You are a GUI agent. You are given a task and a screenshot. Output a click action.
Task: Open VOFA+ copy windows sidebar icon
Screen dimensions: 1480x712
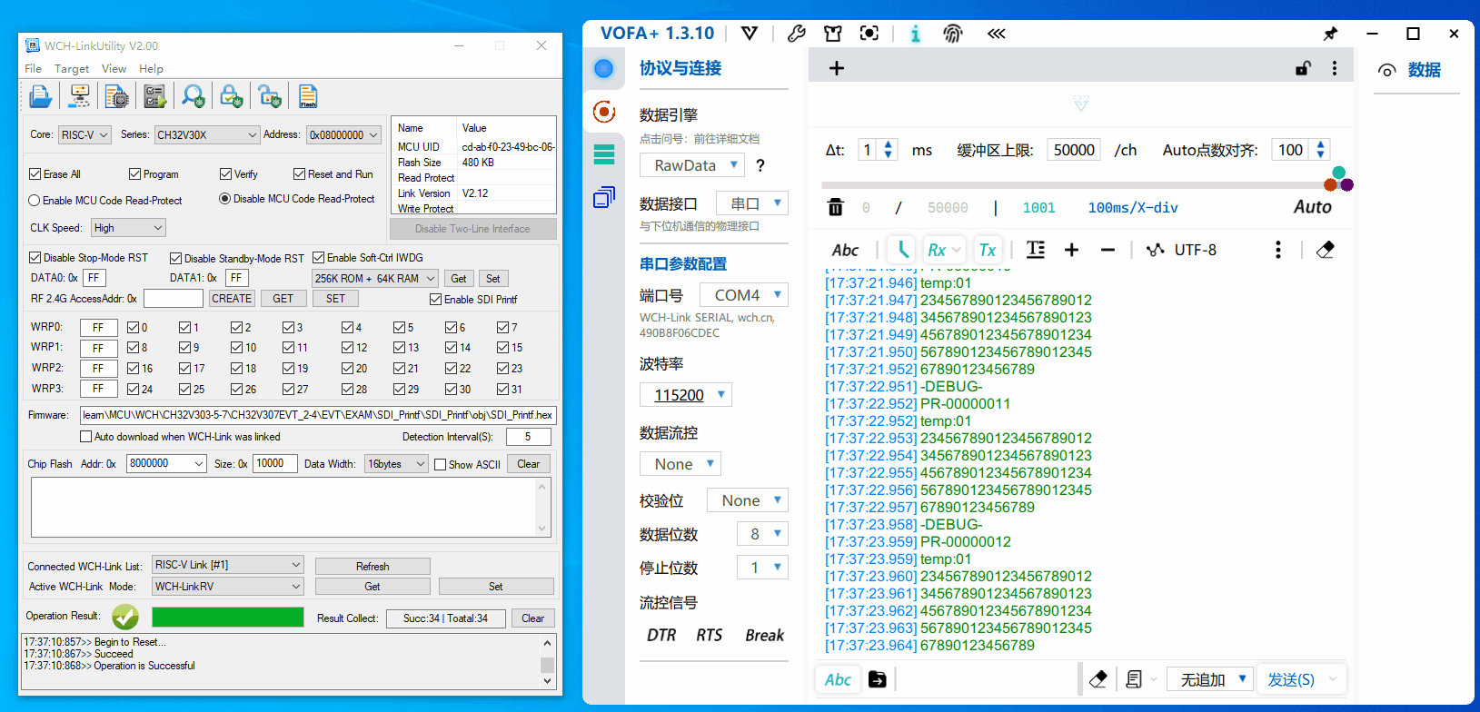pos(603,197)
